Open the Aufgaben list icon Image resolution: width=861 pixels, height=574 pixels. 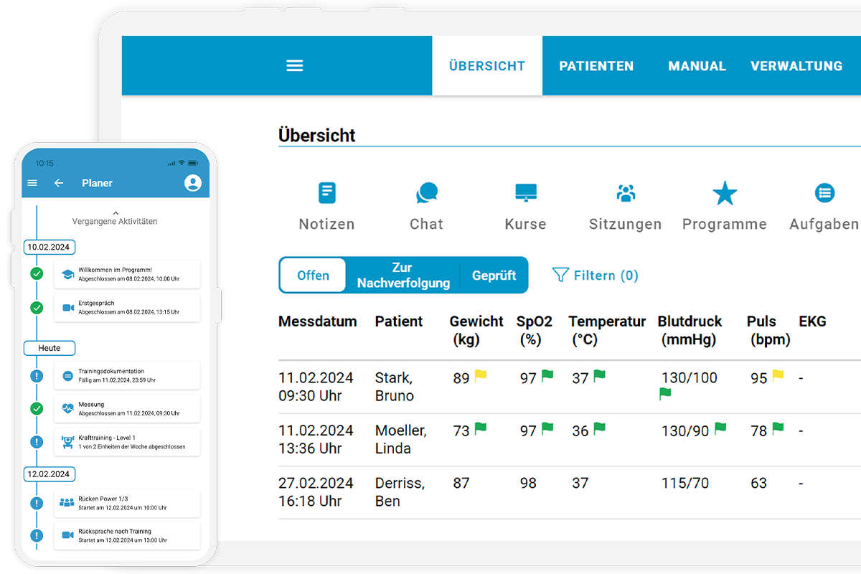tap(824, 192)
